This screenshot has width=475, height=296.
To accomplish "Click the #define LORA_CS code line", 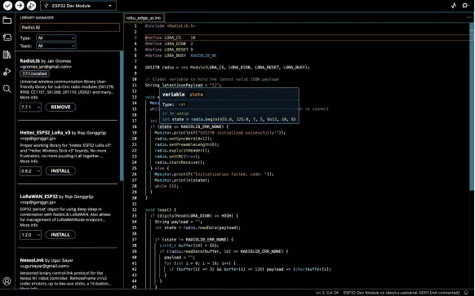I will (170, 38).
